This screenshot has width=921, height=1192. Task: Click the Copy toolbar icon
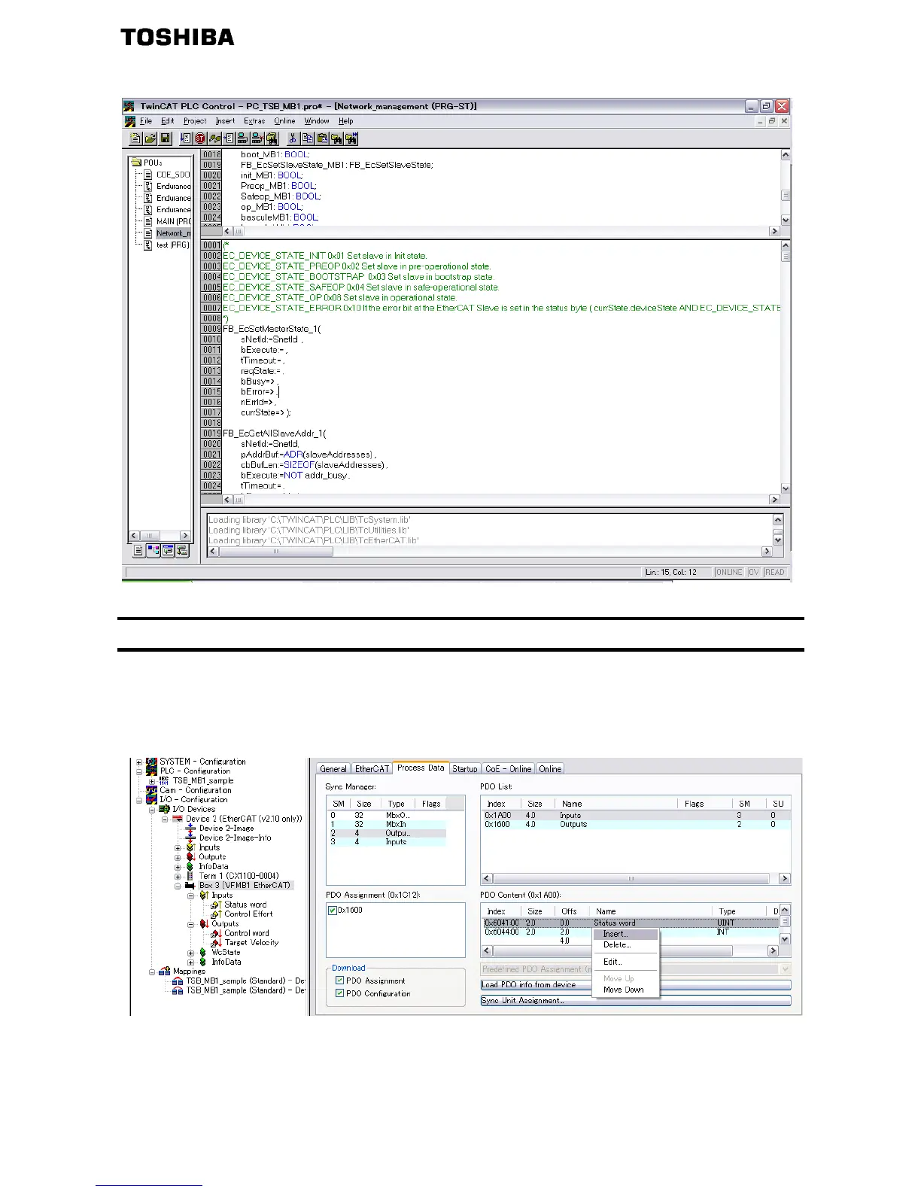tap(308, 138)
